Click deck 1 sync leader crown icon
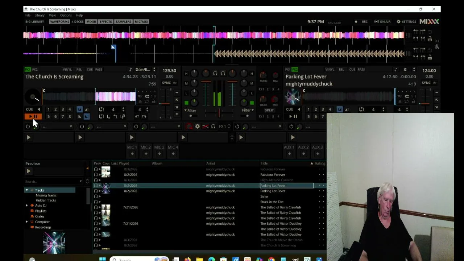 175,83
